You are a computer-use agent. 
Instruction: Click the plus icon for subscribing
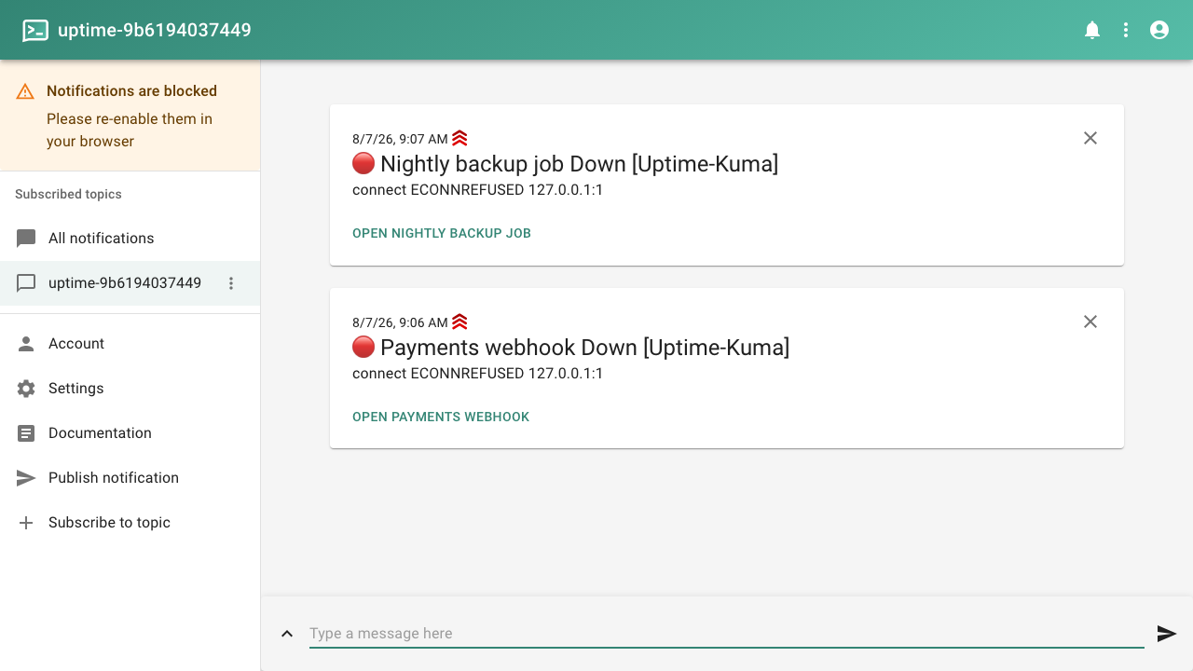click(26, 523)
